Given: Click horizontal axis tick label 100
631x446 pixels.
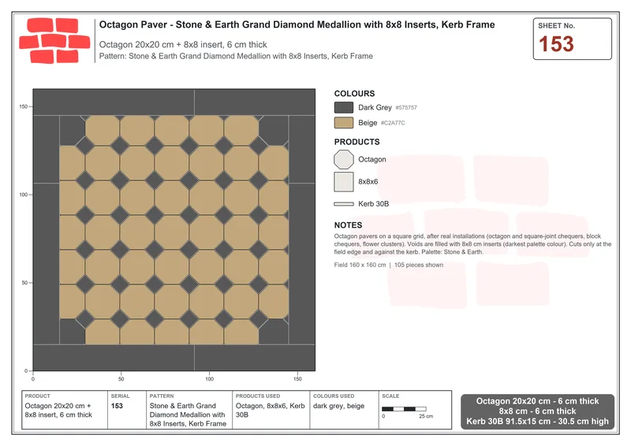Looking at the screenshot, I should [x=209, y=379].
